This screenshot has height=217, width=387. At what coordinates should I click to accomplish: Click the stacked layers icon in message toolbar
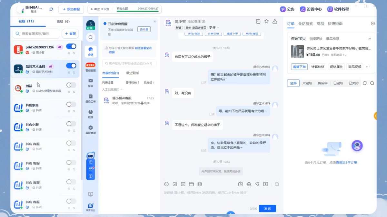click(200, 184)
